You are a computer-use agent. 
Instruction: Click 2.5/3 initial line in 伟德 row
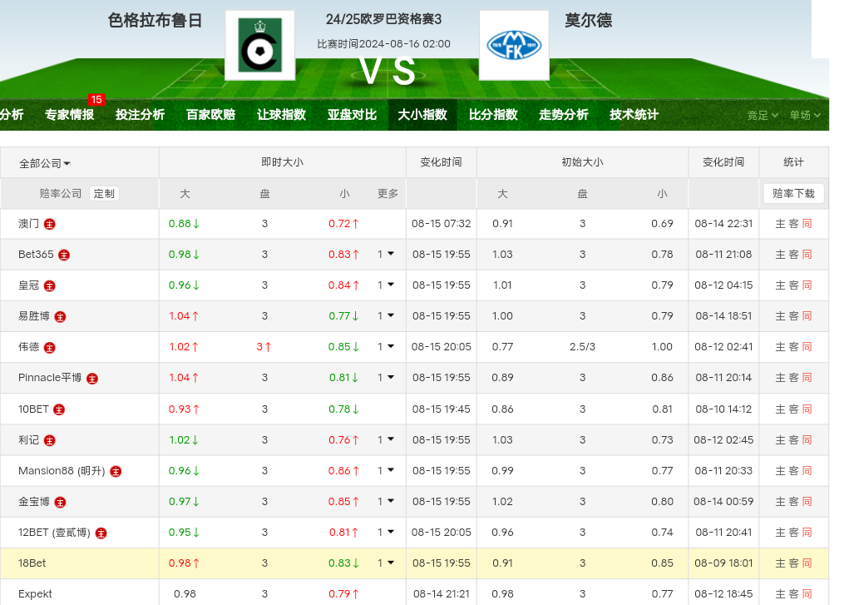(x=582, y=347)
